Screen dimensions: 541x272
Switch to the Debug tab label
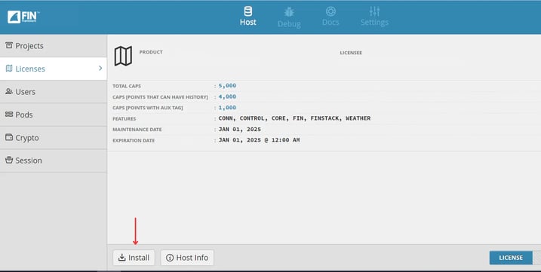click(289, 24)
